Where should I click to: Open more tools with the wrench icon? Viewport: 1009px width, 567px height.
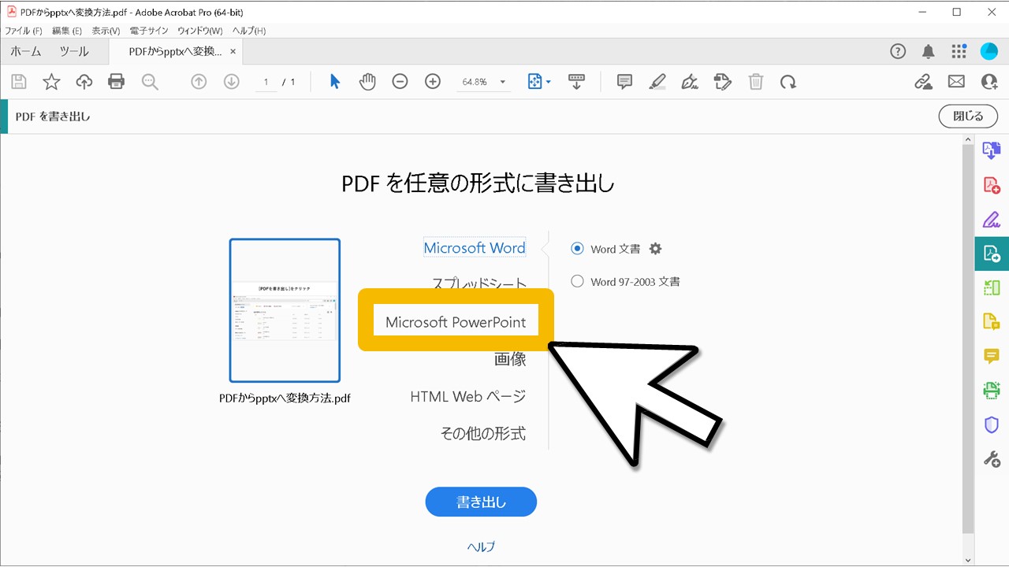[991, 458]
